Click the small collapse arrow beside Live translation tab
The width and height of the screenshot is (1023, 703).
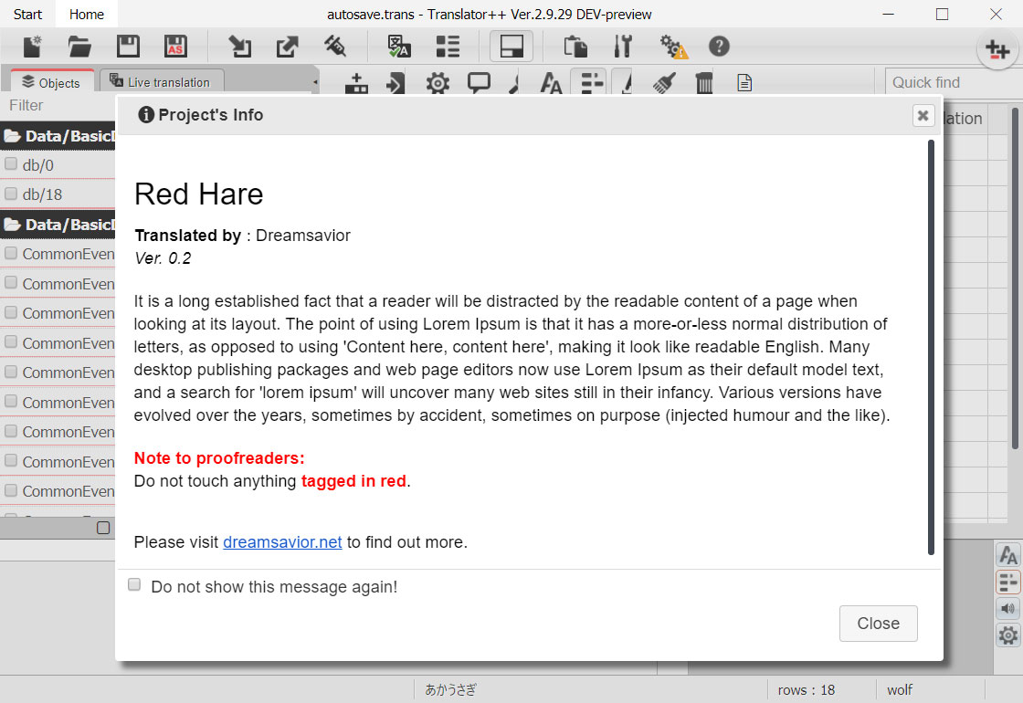(315, 81)
